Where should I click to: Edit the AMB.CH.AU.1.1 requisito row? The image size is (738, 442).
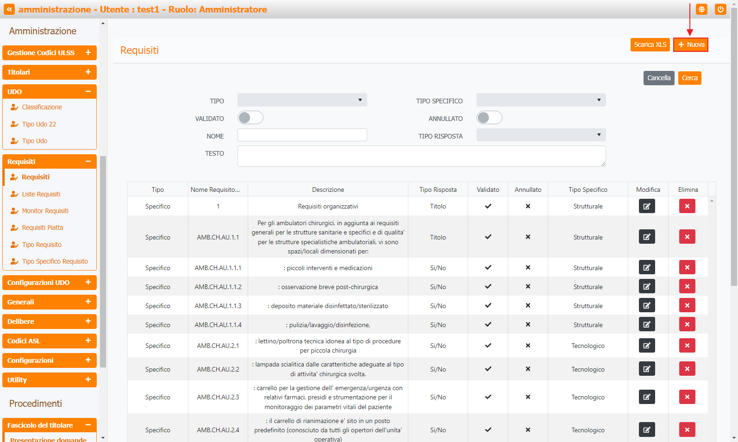[646, 237]
